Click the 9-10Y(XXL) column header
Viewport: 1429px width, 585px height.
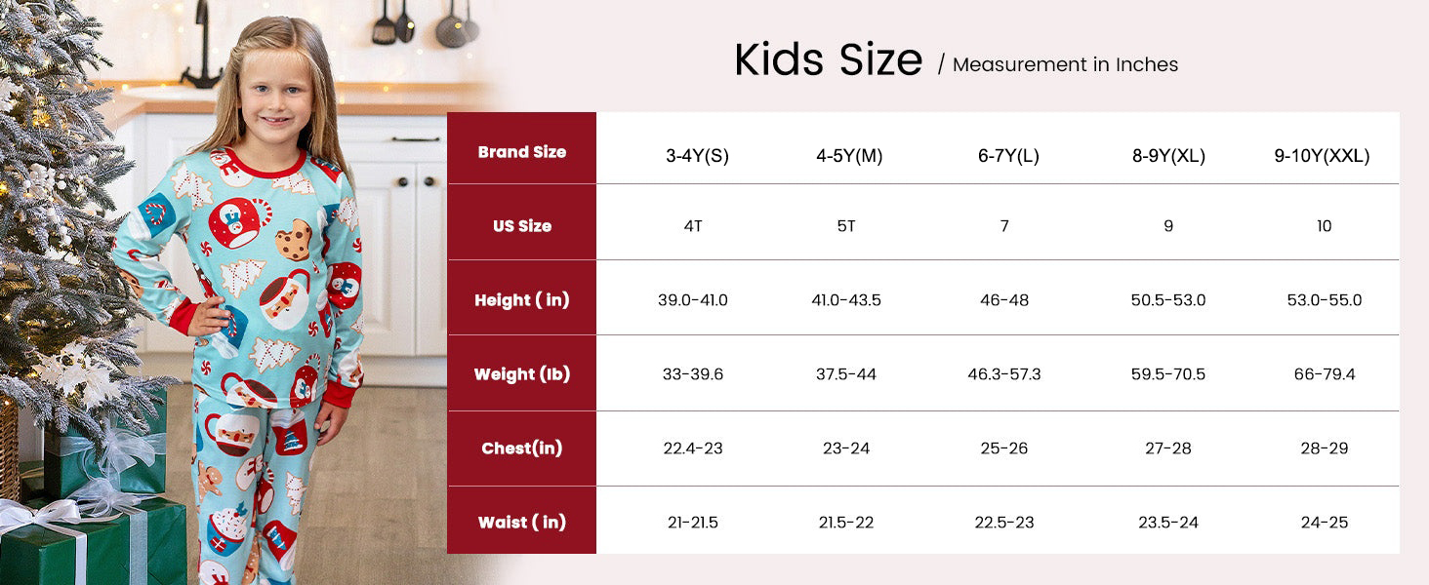(x=1322, y=156)
